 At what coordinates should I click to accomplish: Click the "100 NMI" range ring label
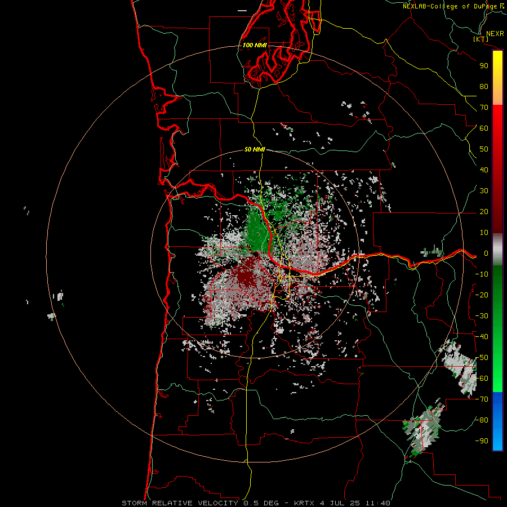tap(255, 45)
